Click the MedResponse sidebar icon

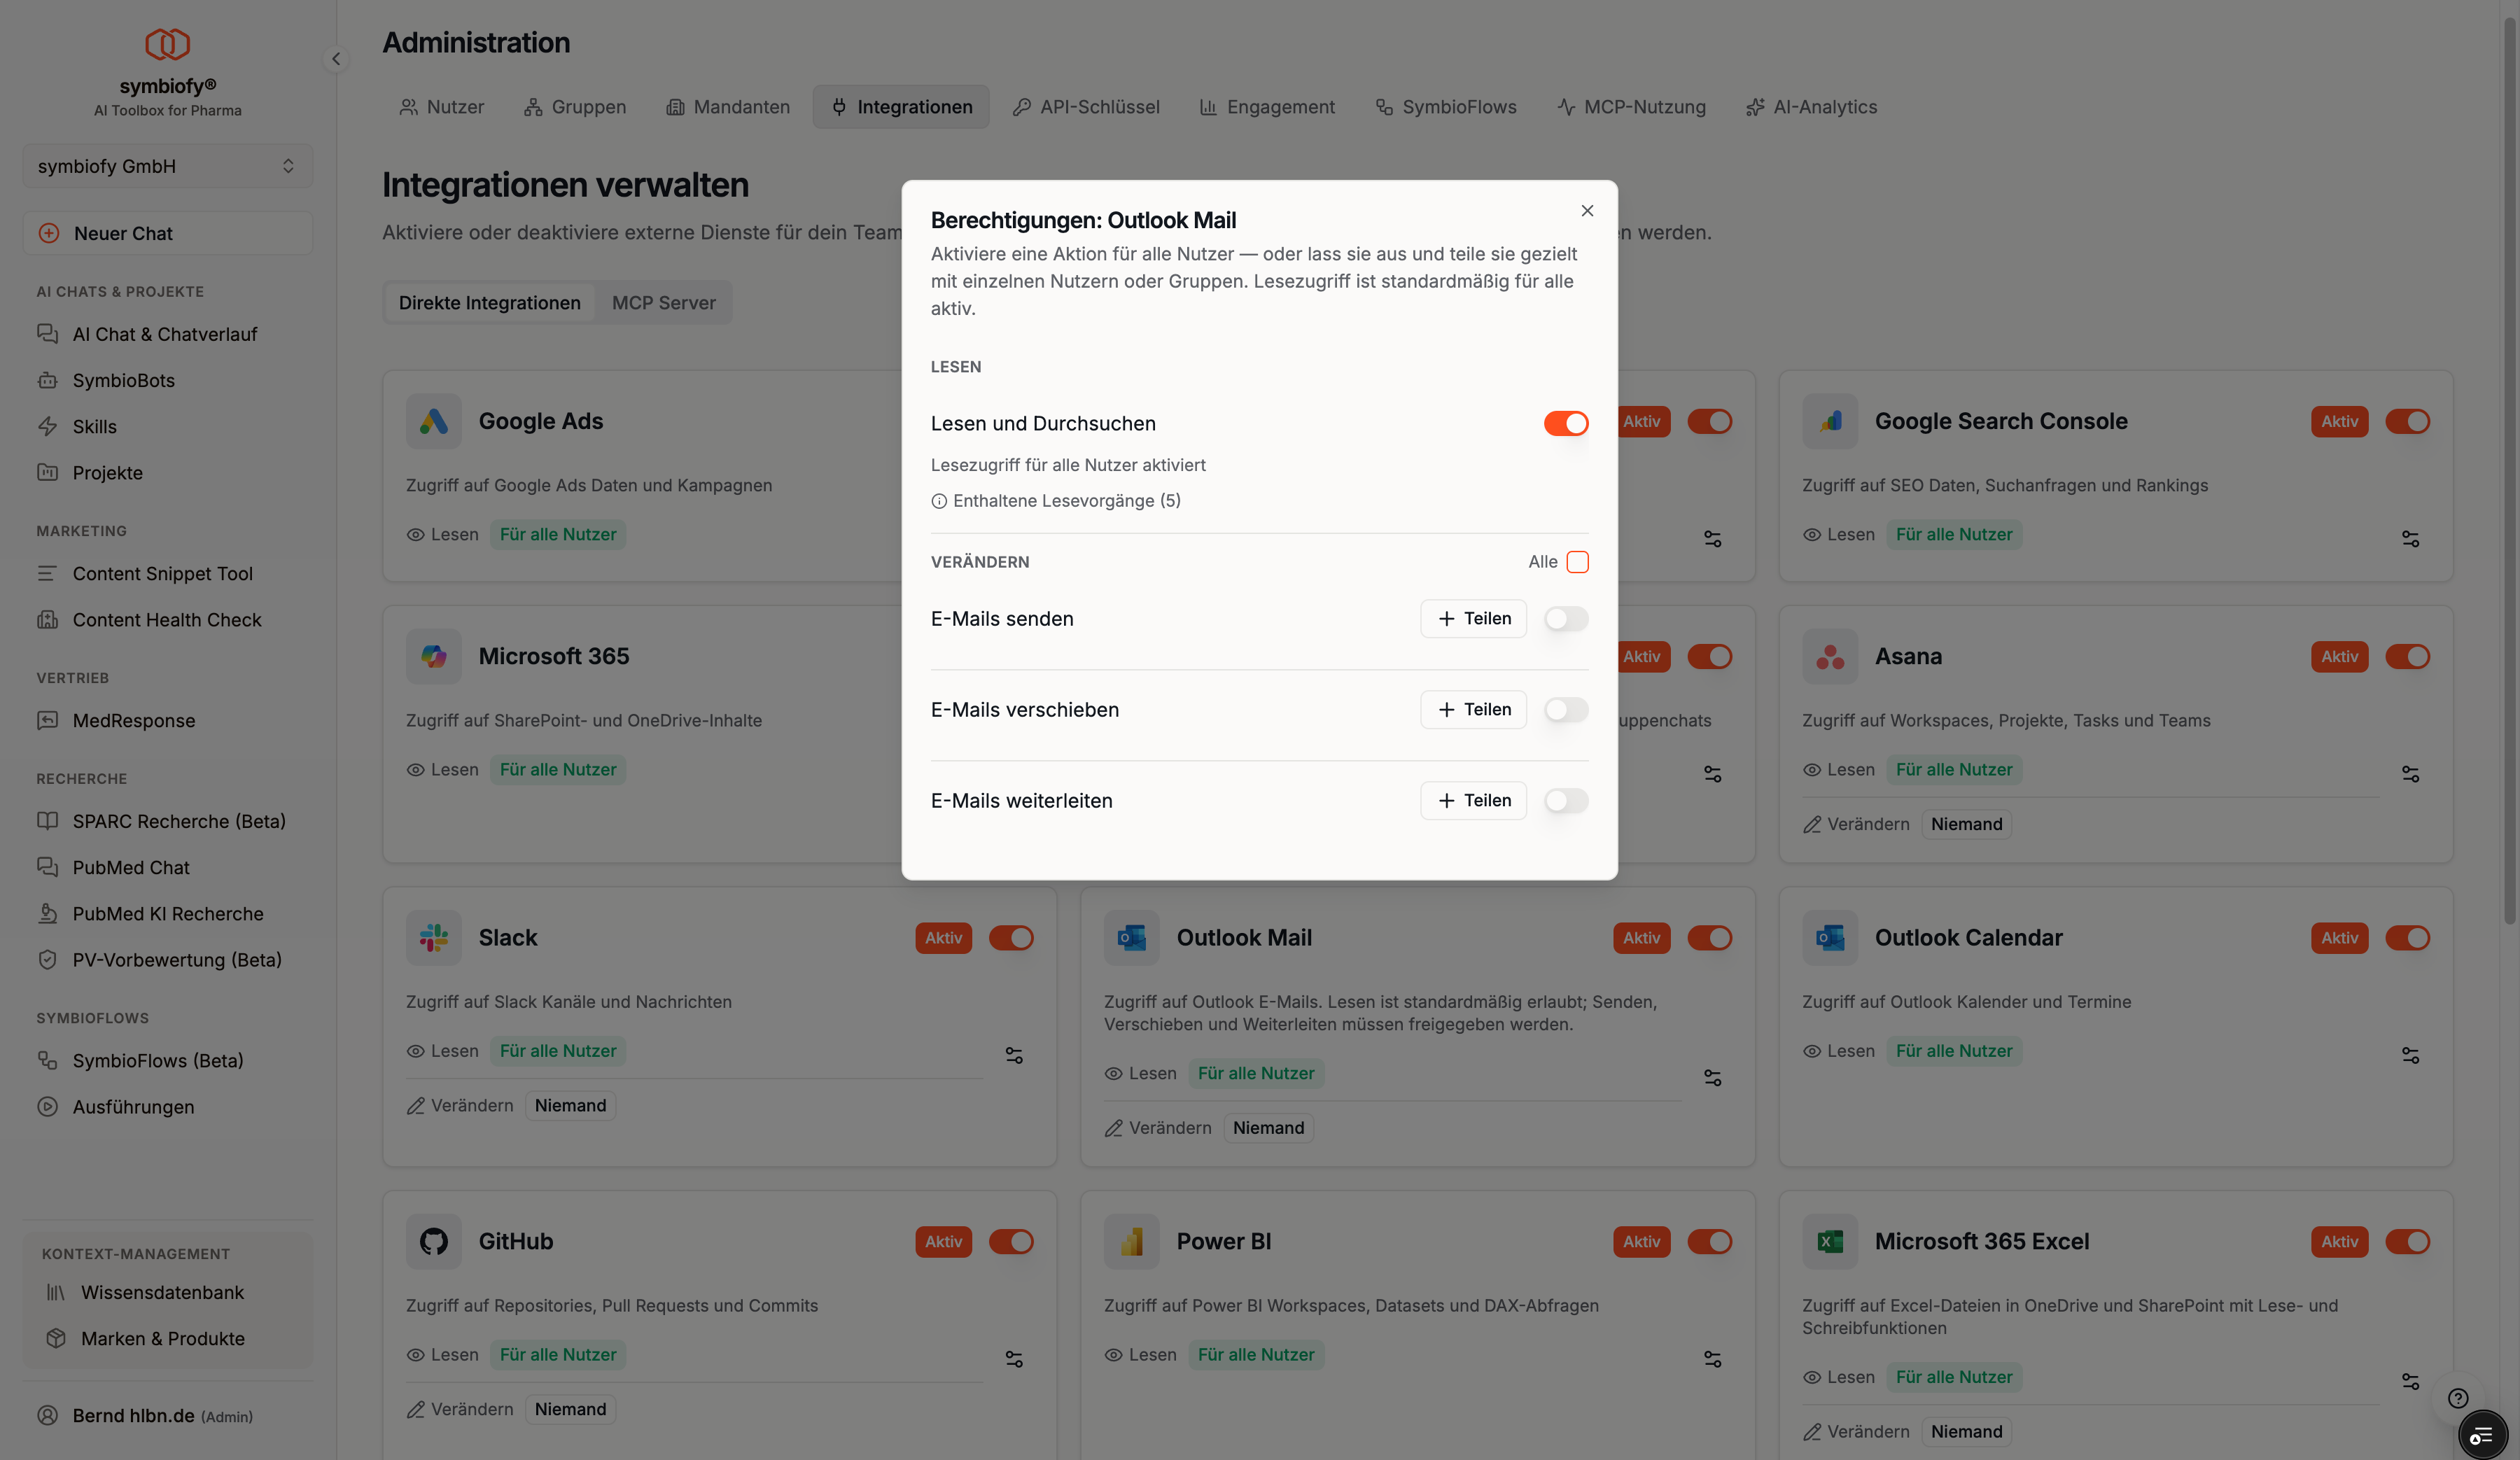pos(47,720)
